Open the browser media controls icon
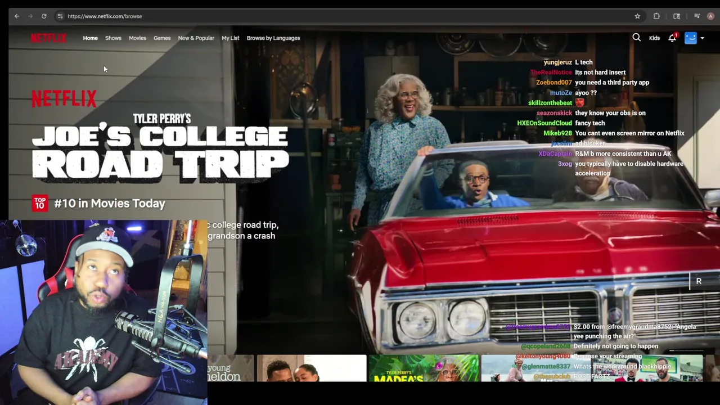This screenshot has width=720, height=405. click(x=697, y=16)
